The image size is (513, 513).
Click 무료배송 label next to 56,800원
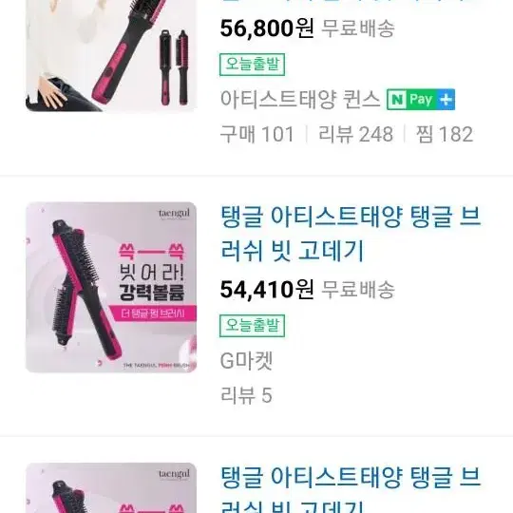coord(358,28)
